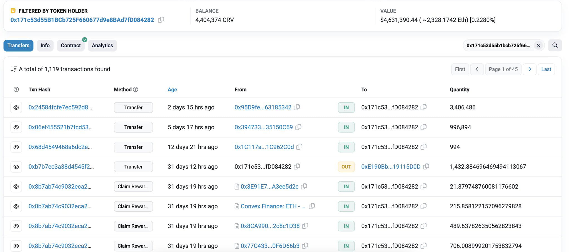This screenshot has height=252, width=570.
Task: Toggle eye preview for 0x24584fcfe7ec592d8 transaction
Action: point(16,107)
